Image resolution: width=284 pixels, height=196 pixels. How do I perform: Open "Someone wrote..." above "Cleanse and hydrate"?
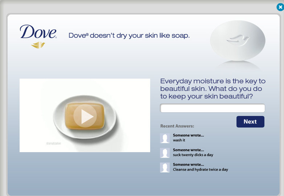click(188, 164)
